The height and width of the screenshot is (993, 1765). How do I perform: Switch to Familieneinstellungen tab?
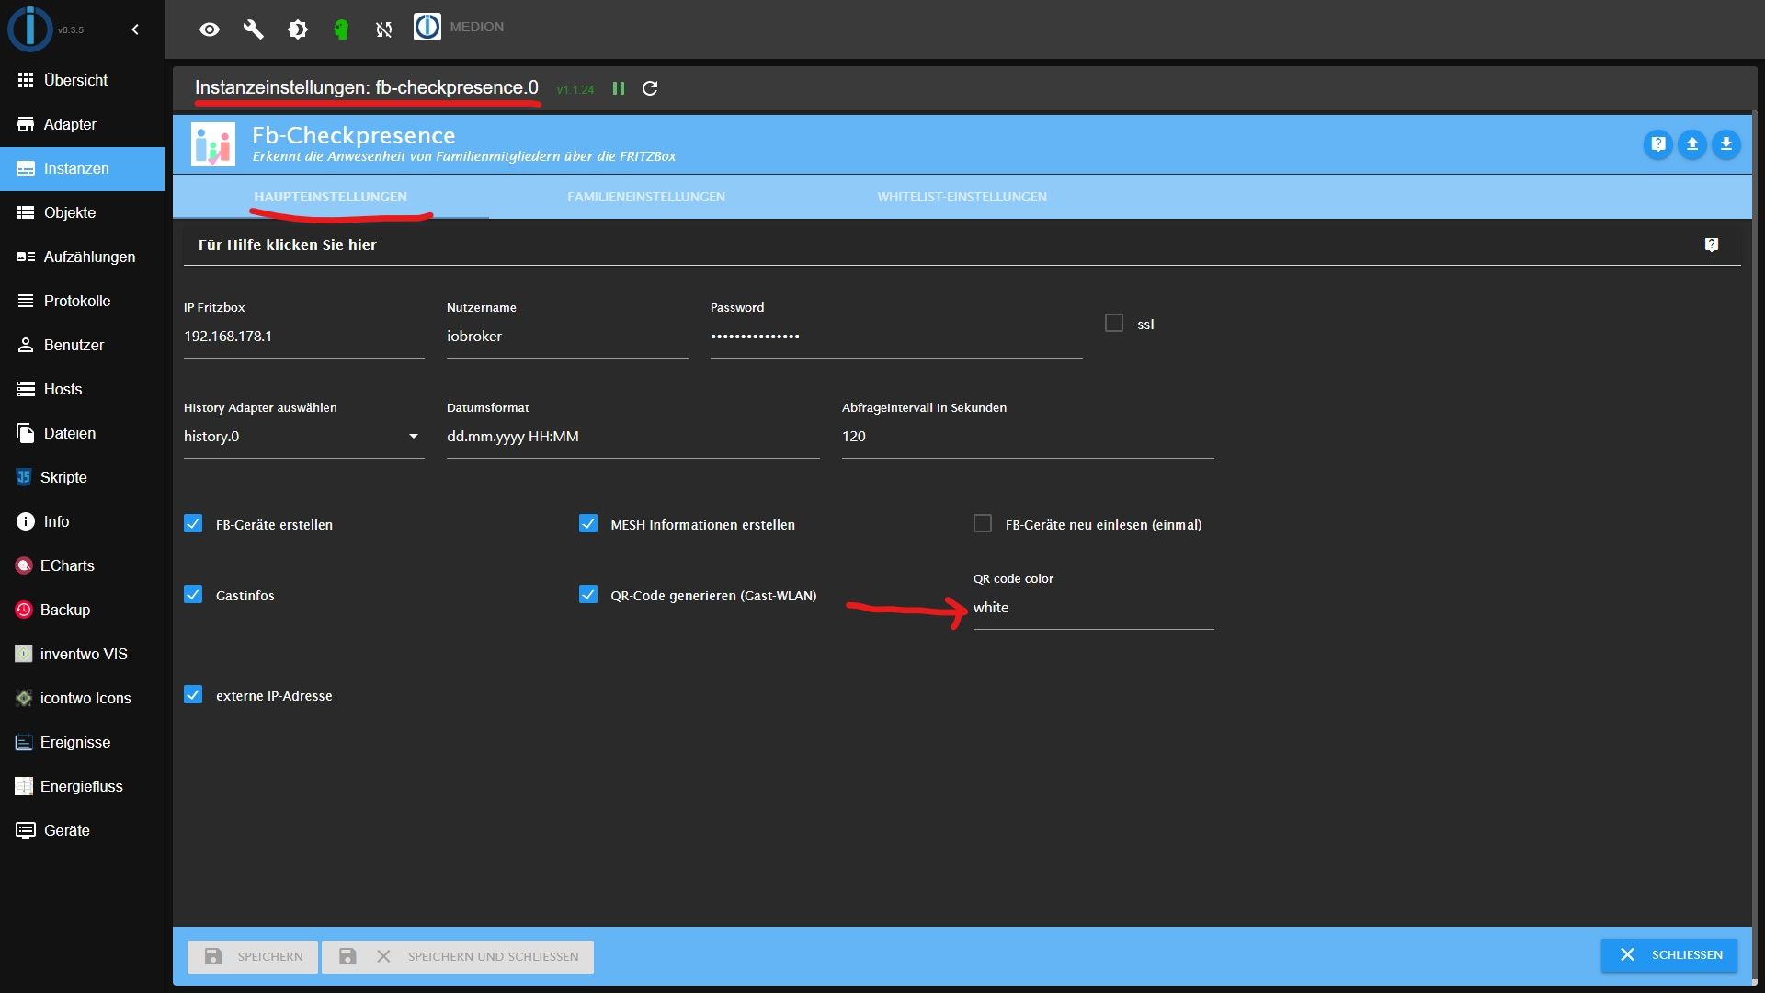(x=645, y=195)
